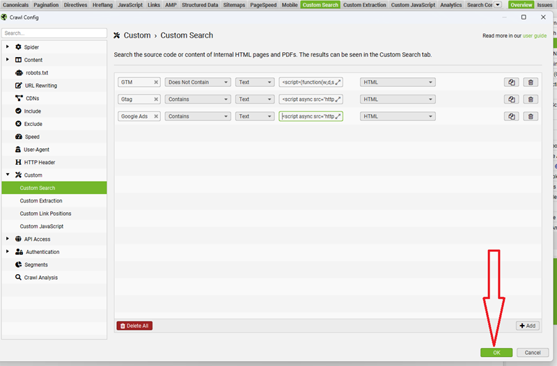Clear the GTM name field

(x=156, y=82)
